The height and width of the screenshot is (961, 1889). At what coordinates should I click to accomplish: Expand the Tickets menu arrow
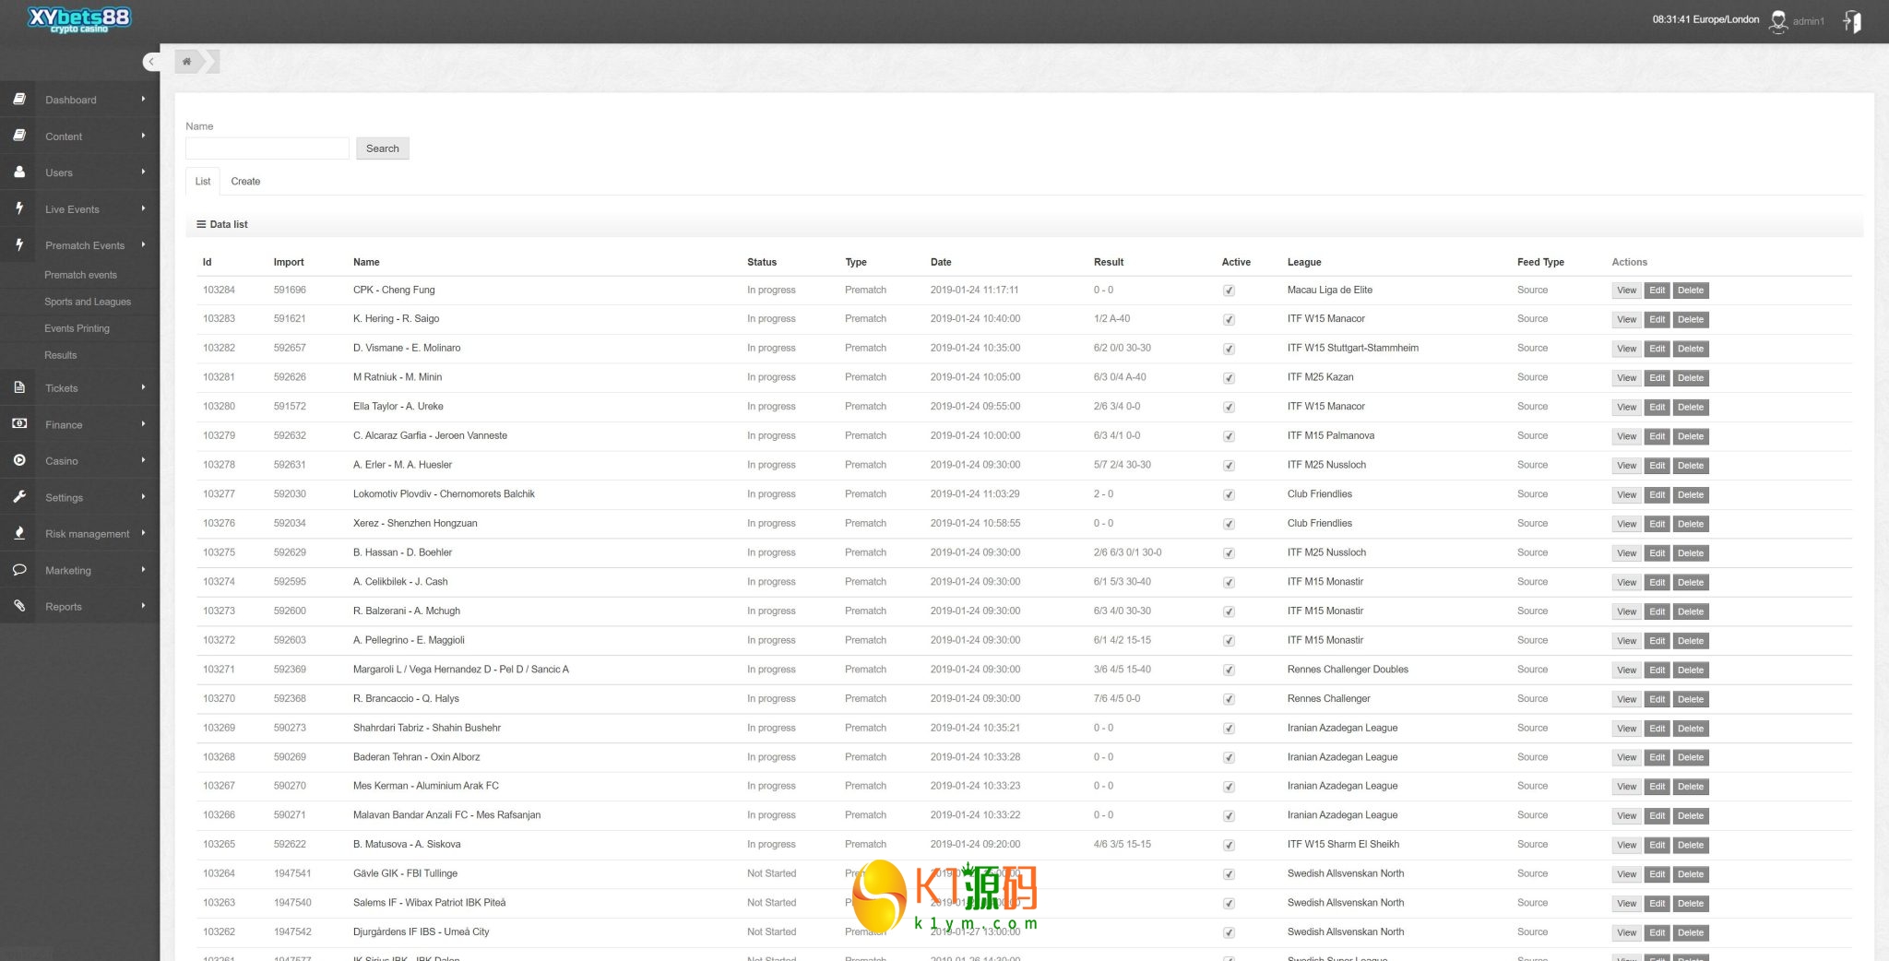[x=143, y=387]
